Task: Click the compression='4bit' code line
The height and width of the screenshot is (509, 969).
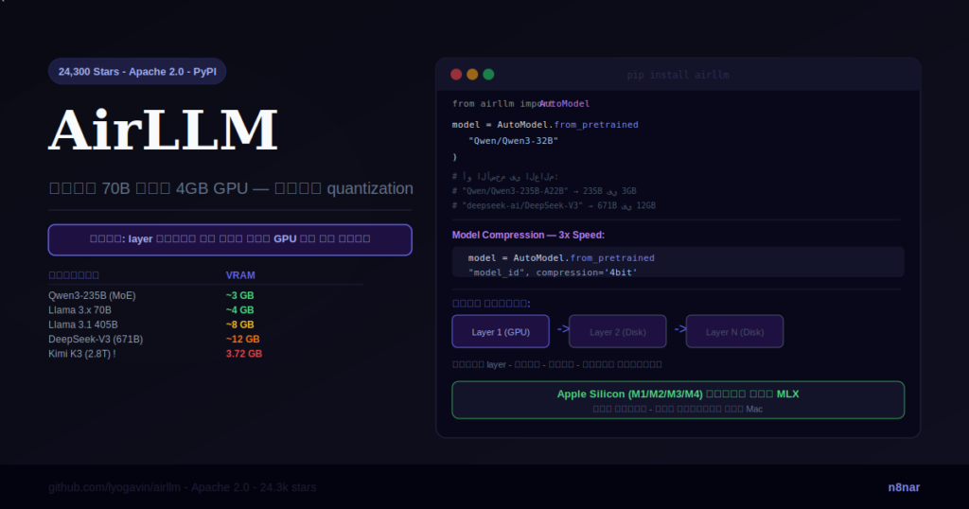Action: [x=553, y=272]
